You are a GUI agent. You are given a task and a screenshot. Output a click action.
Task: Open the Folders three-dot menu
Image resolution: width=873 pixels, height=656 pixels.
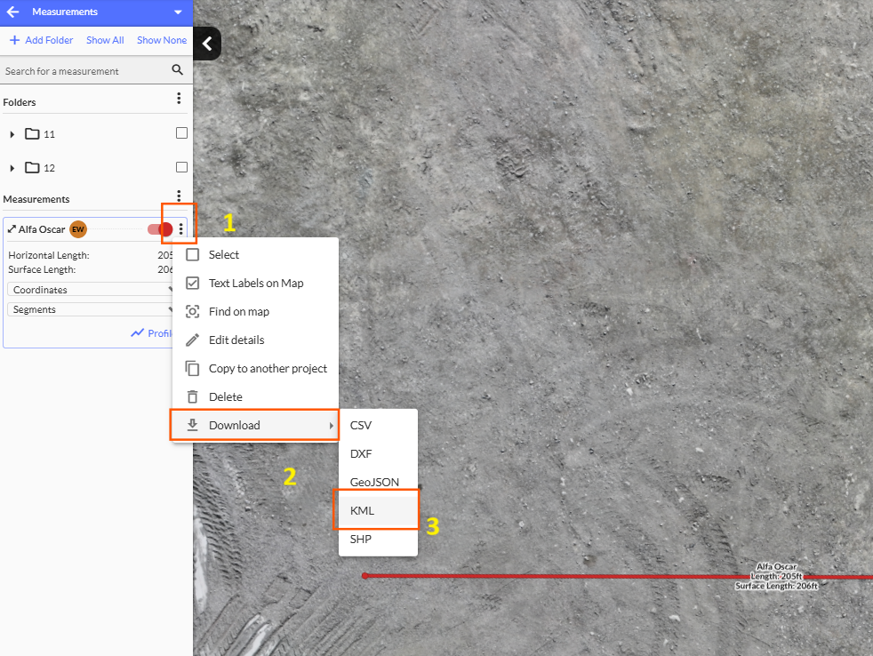[x=179, y=99]
